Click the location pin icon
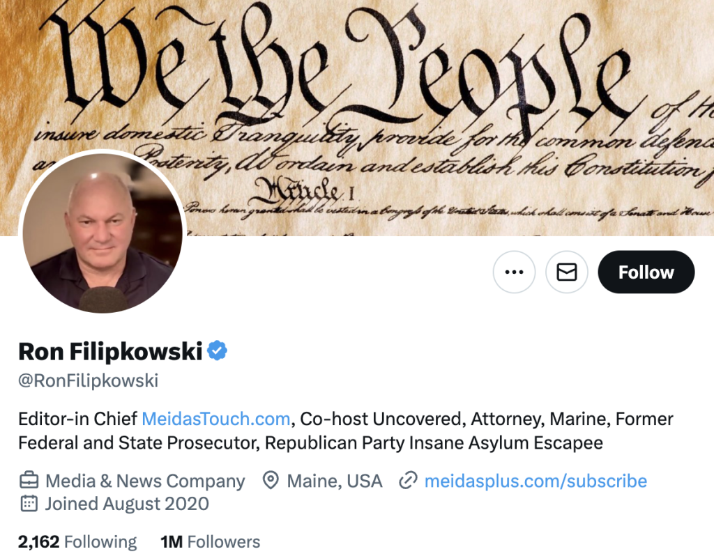The image size is (714, 556). pyautogui.click(x=271, y=481)
